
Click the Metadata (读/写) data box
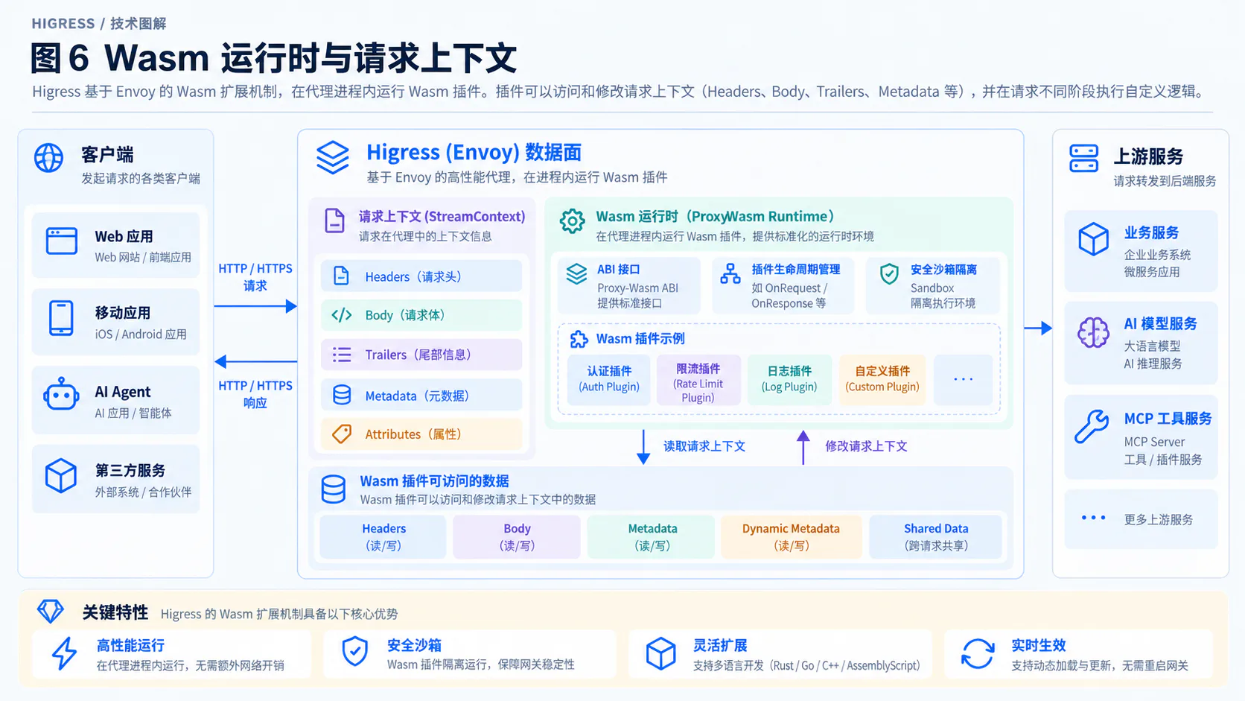(652, 537)
